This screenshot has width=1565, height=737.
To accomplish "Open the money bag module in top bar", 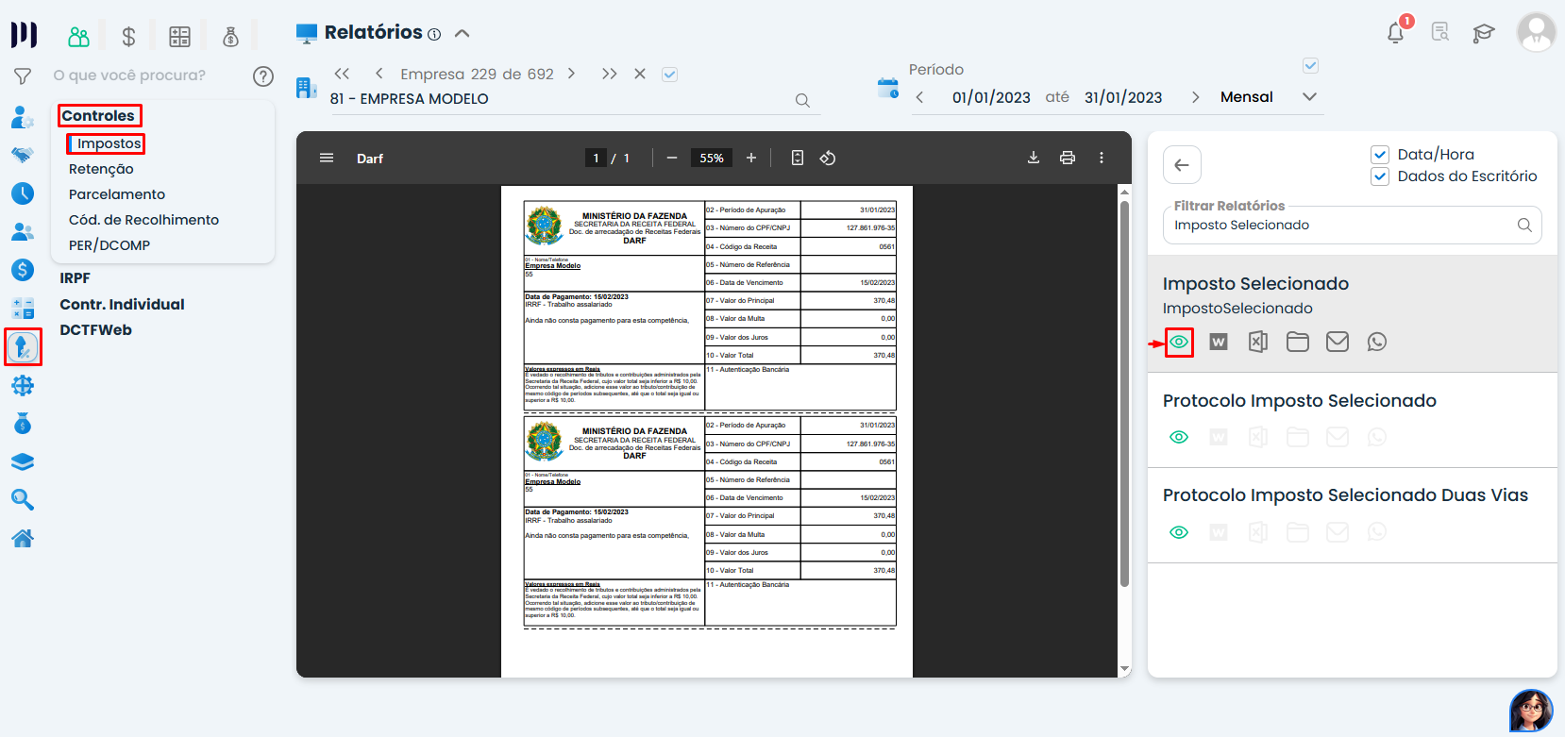I will pos(230,37).
